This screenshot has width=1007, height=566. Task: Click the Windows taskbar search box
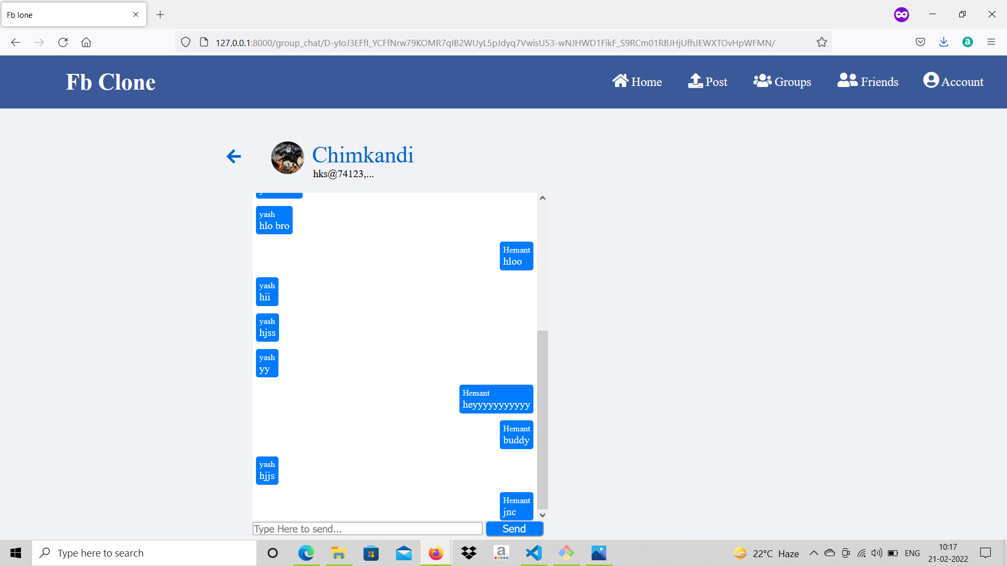144,553
